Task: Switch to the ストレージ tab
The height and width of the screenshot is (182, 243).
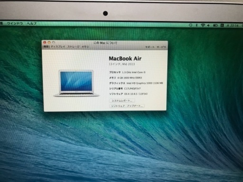Action: 74,47
